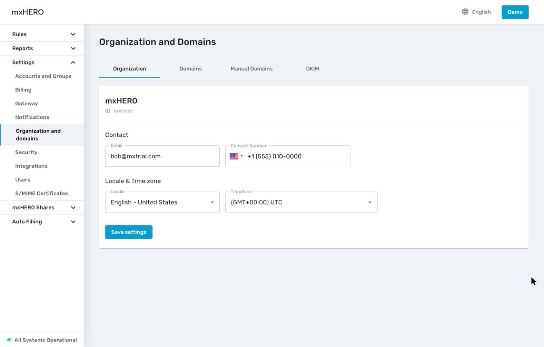Image resolution: width=544 pixels, height=347 pixels.
Task: Click the Save settings button
Action: [129, 232]
